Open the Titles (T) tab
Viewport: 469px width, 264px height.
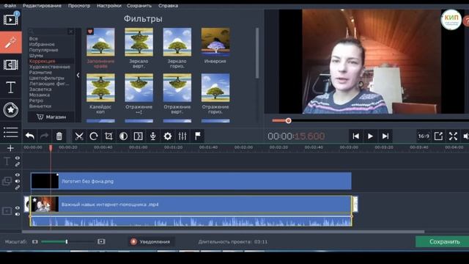tap(11, 87)
